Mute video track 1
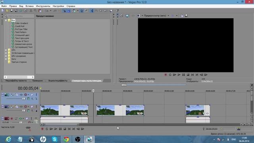Screen dimensions: 254x143 pyautogui.click(x=32, y=95)
